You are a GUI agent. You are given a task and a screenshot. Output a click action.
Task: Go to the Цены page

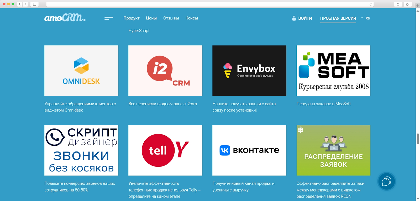(151, 18)
